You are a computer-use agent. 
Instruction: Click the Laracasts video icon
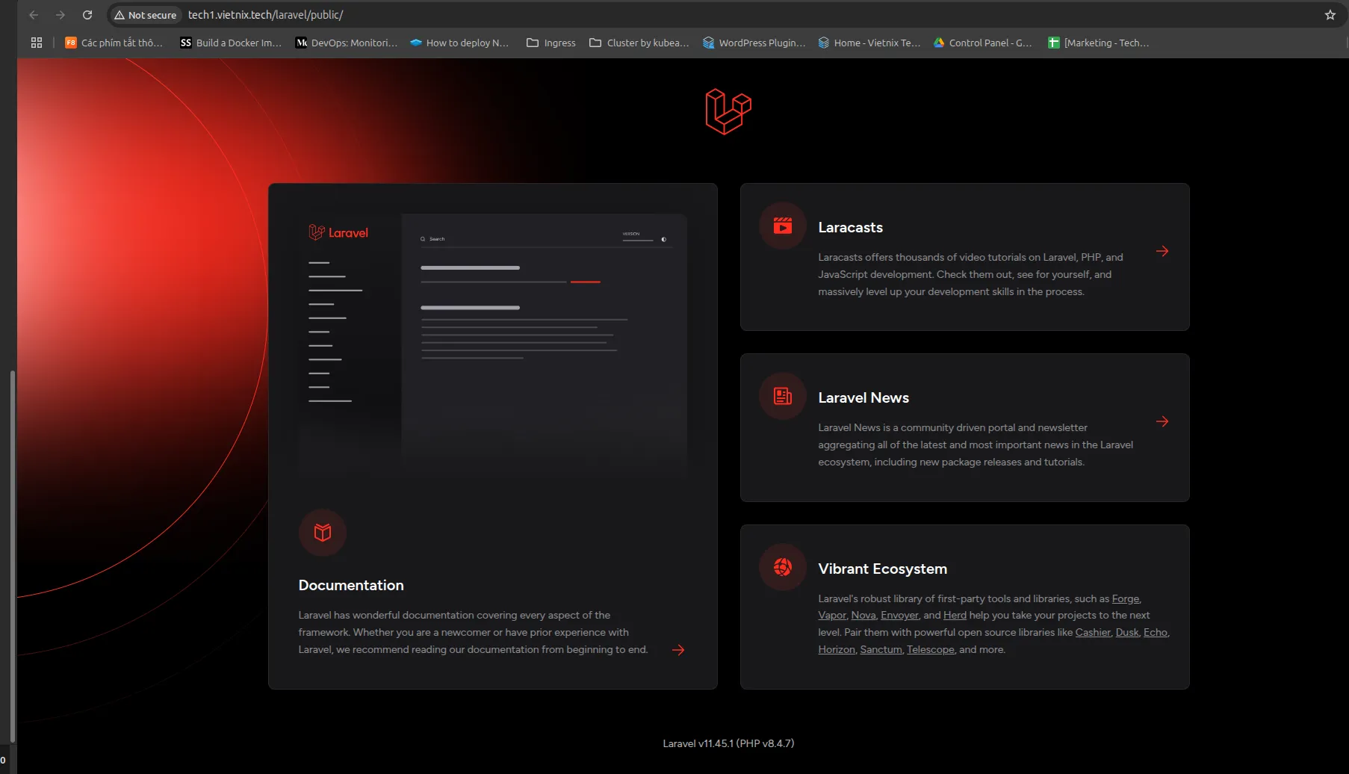tap(781, 226)
